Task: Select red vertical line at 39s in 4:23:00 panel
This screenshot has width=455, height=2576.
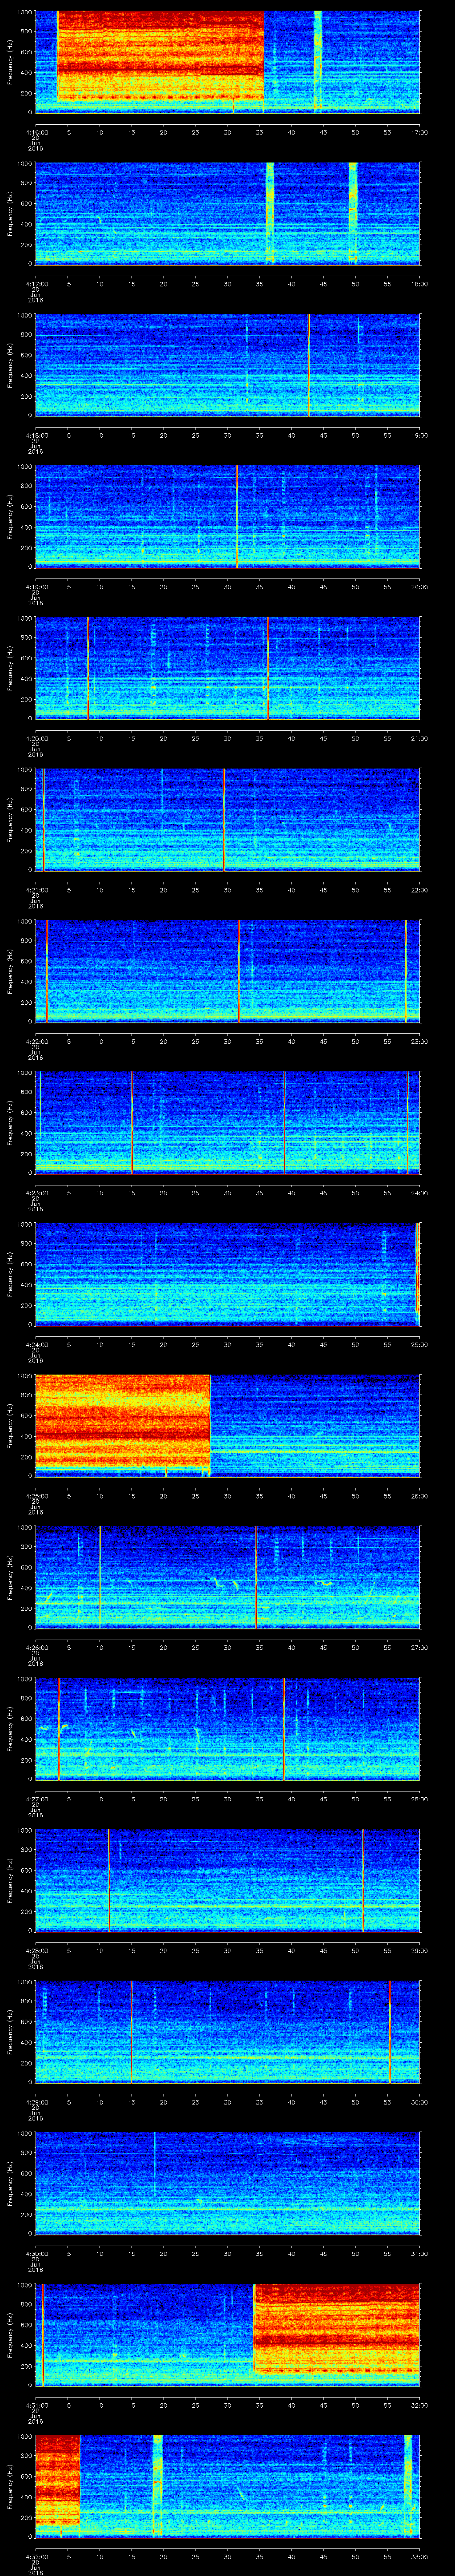Action: coord(284,1122)
